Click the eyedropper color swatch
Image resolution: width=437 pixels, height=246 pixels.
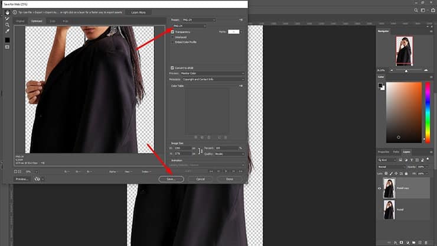click(7, 40)
